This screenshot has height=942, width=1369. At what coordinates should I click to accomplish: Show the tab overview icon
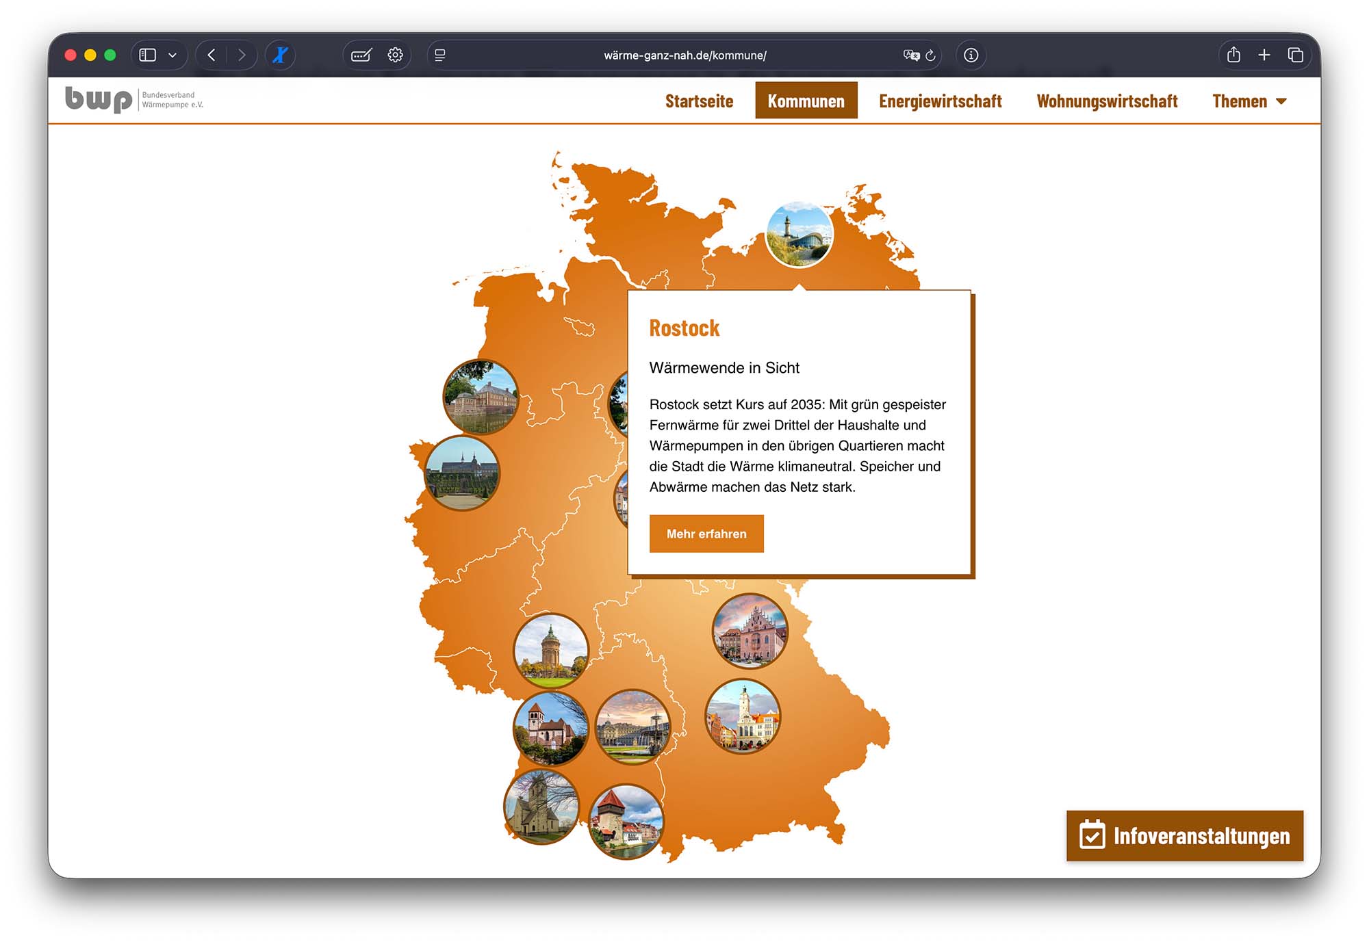tap(1295, 55)
